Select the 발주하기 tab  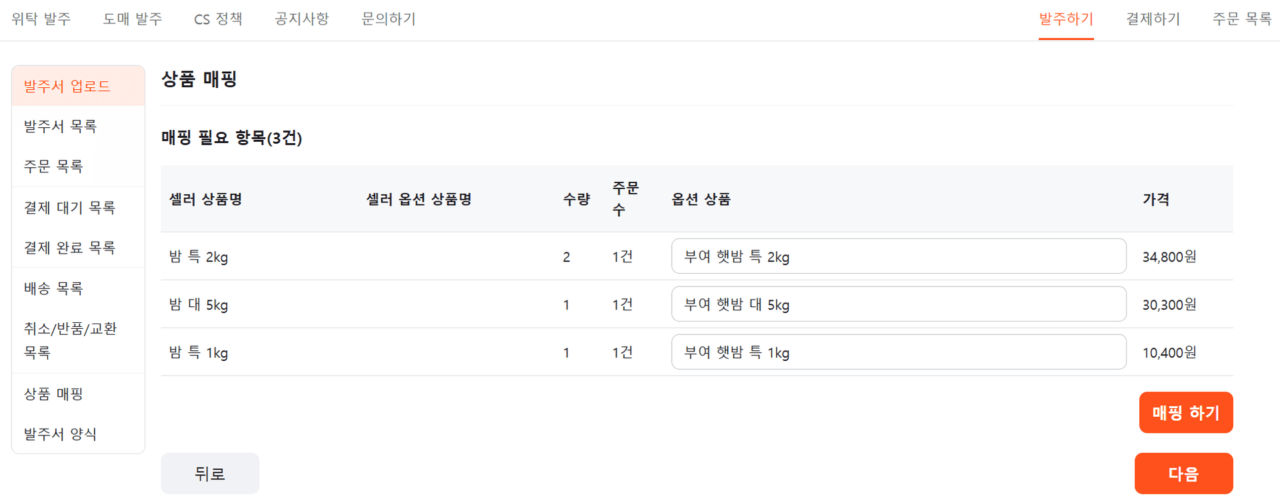1066,19
